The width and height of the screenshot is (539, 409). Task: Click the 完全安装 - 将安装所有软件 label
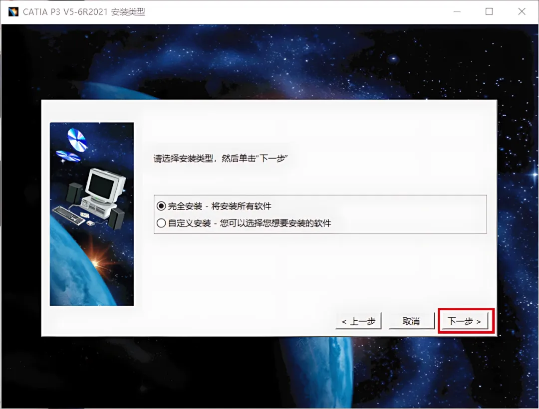220,206
